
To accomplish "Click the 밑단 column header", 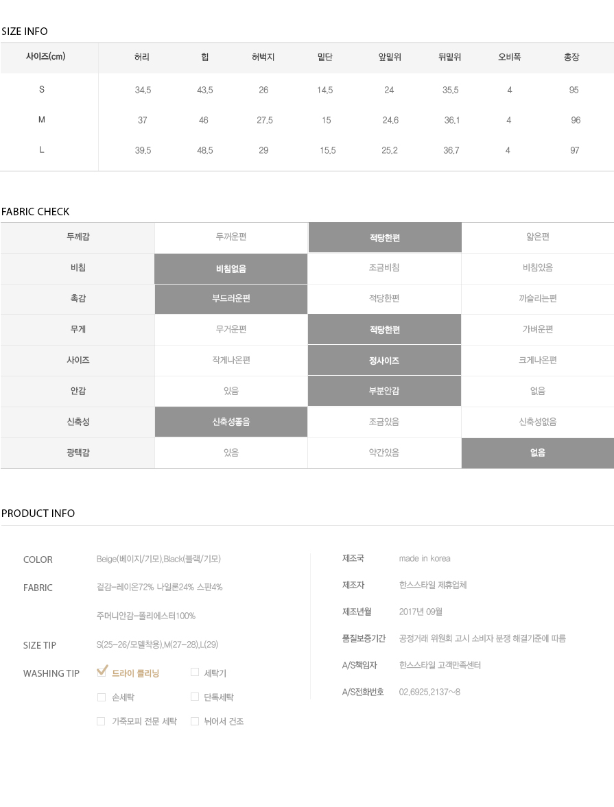I will click(x=325, y=57).
